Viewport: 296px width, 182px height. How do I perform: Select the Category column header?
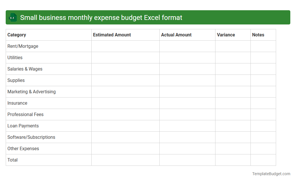coord(17,35)
